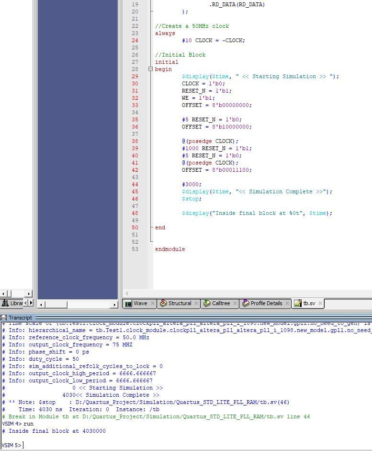
Task: Click '#10 CLOCK = ~CLOCK;' line
Action: (x=213, y=41)
